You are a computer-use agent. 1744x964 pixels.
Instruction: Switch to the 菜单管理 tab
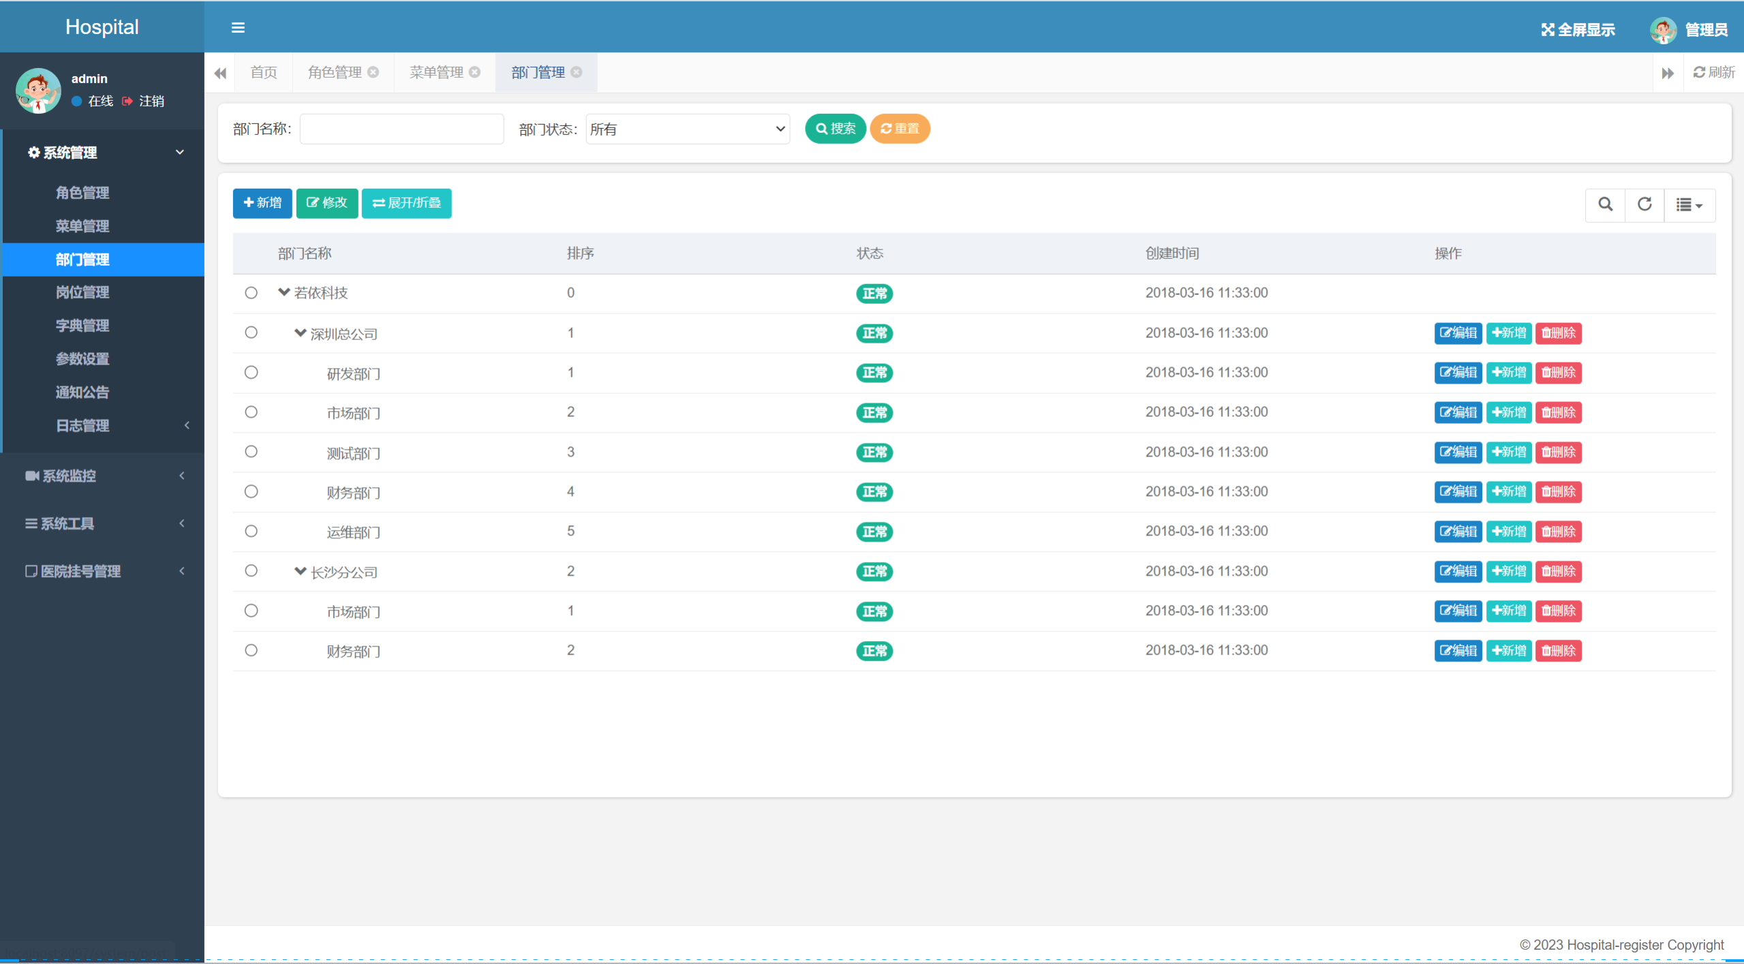click(436, 72)
